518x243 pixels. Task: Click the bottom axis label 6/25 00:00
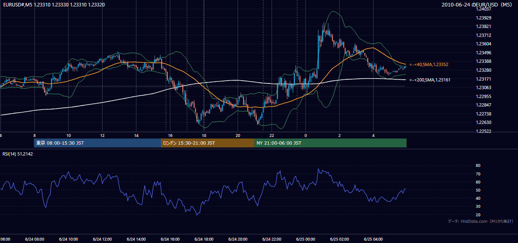coord(306,239)
